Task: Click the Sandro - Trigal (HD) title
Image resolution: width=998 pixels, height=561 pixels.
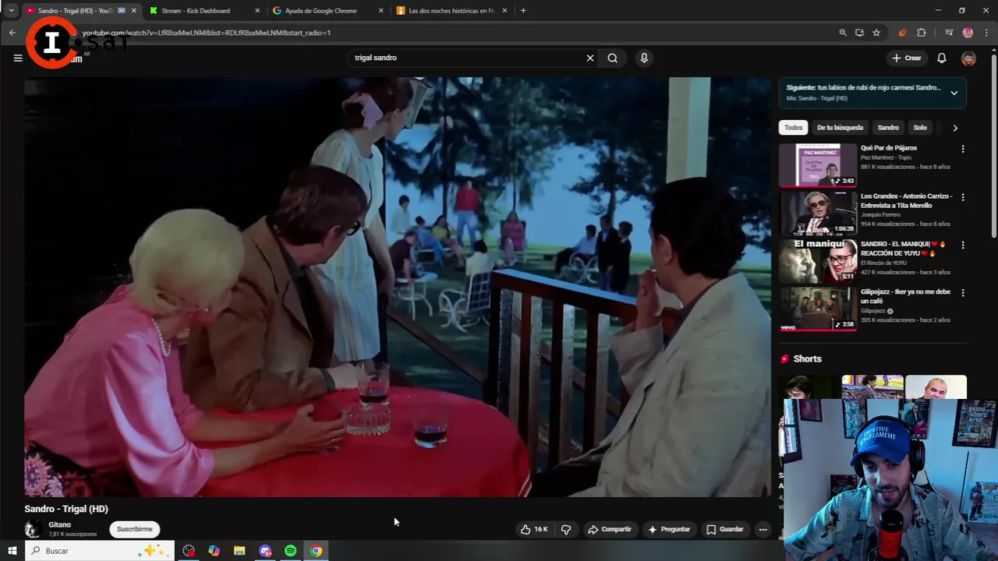Action: click(66, 509)
